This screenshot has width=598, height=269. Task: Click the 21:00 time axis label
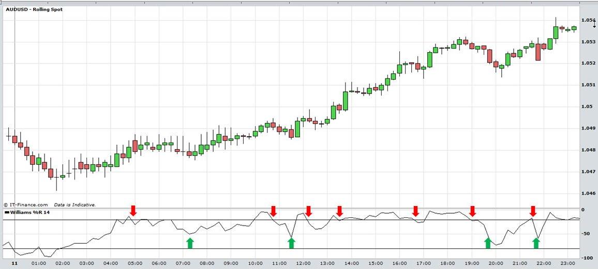point(519,263)
